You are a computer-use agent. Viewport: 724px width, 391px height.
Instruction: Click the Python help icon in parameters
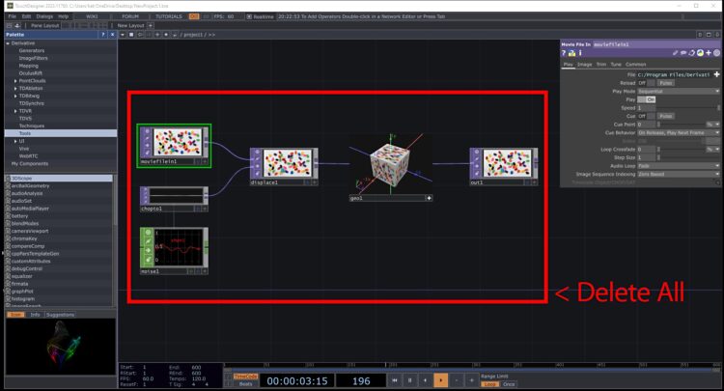coord(572,53)
